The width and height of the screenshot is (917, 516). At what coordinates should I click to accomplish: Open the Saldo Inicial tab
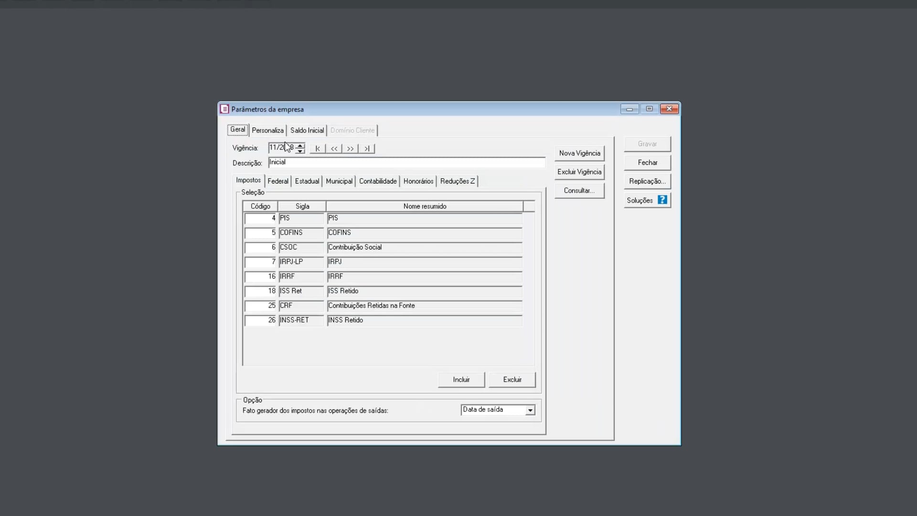tap(307, 130)
